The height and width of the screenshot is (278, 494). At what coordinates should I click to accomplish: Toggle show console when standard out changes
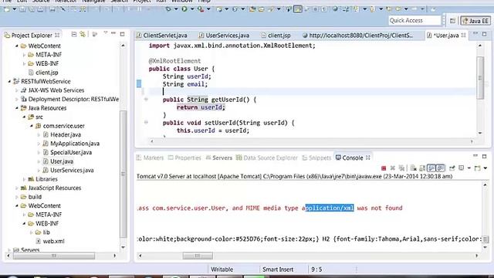point(431,168)
